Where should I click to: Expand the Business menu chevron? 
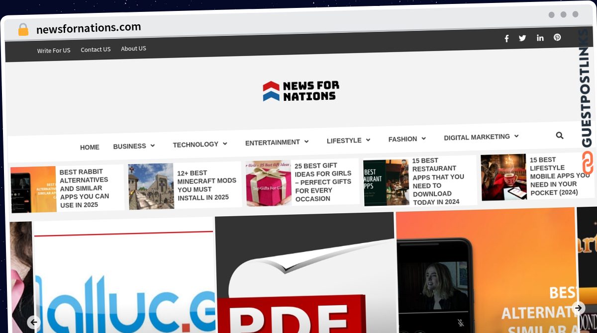point(153,146)
